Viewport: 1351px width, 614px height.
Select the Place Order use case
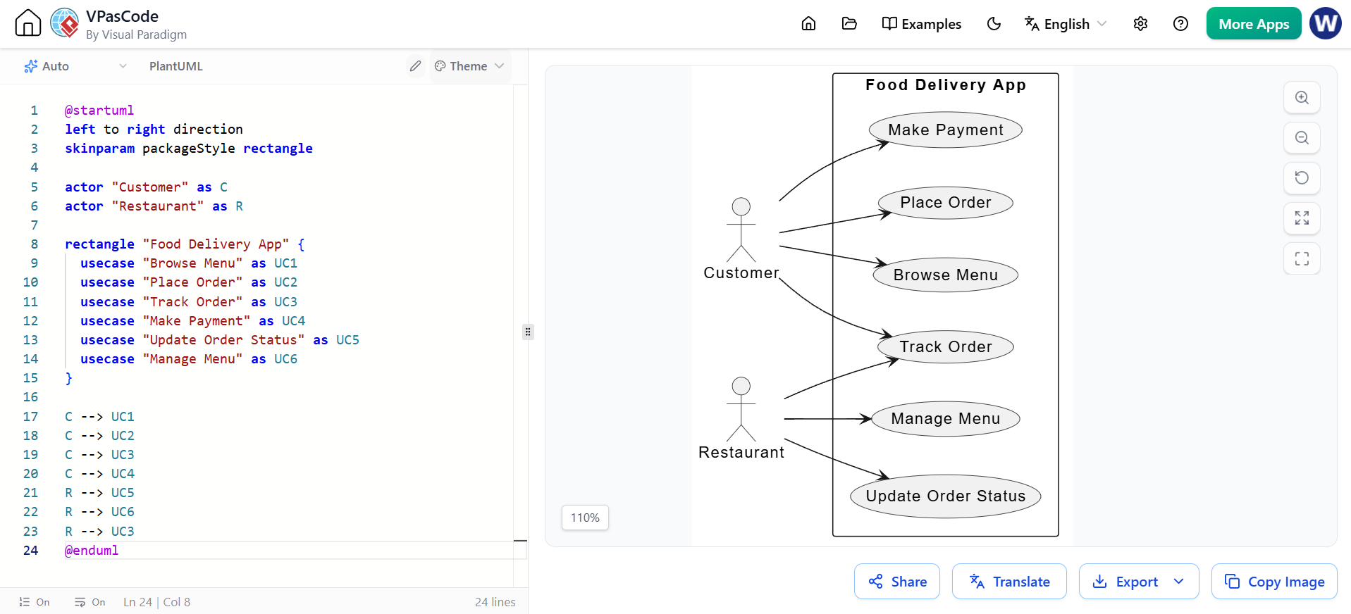[946, 203]
